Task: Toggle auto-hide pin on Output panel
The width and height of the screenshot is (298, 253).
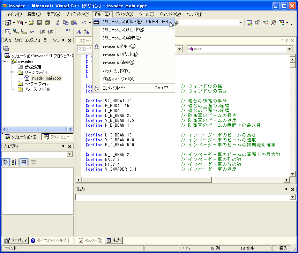Action: [x=286, y=189]
